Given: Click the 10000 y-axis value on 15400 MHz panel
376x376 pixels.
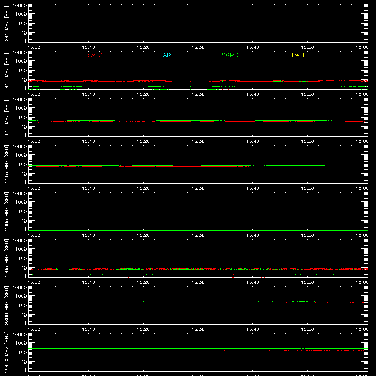Looking at the screenshot, I should pyautogui.click(x=20, y=335).
